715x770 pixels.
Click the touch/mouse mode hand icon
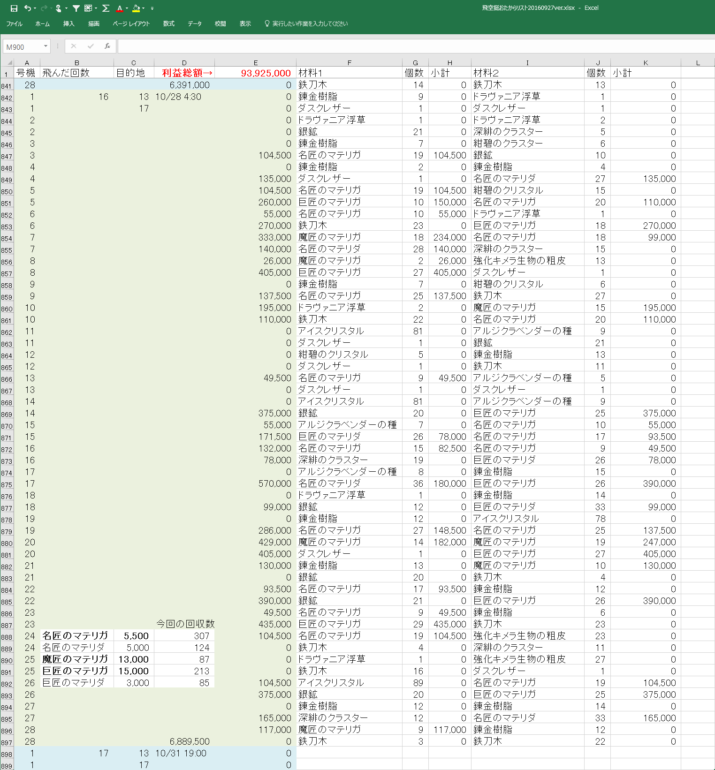coord(59,8)
